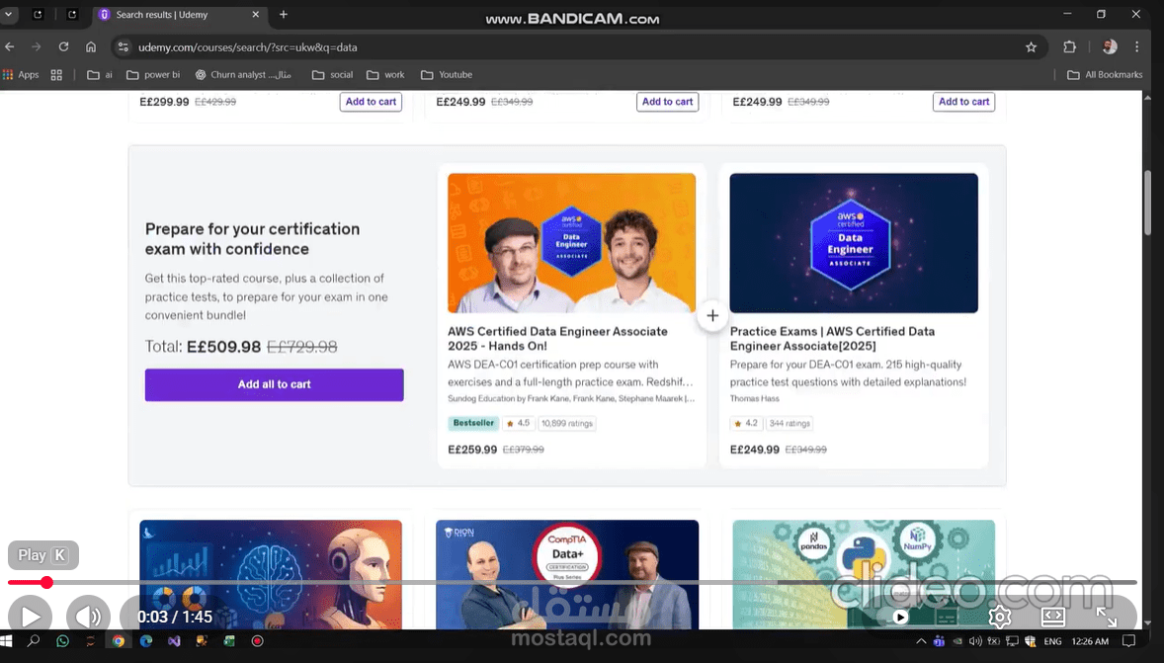Open the ai bookmarks folder

[x=100, y=74]
